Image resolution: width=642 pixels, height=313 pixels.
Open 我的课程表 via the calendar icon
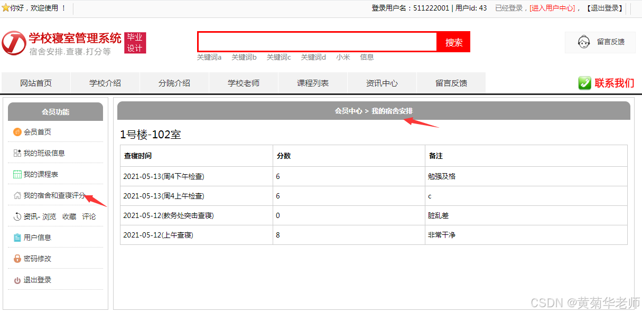coord(16,174)
